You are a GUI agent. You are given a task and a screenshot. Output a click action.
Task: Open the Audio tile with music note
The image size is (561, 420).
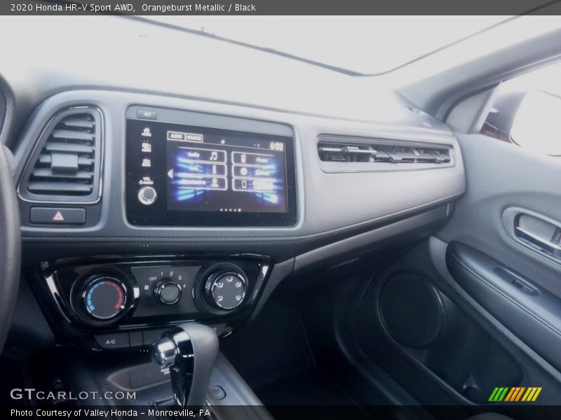(x=201, y=156)
